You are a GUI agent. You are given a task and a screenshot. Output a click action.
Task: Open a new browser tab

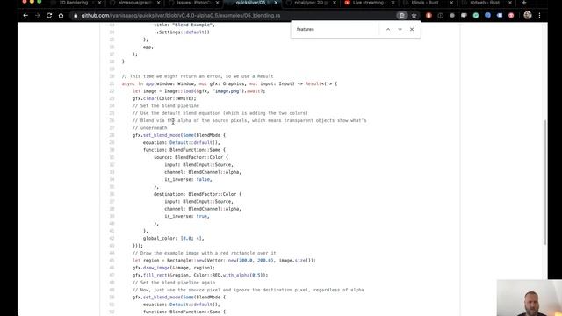click(524, 3)
